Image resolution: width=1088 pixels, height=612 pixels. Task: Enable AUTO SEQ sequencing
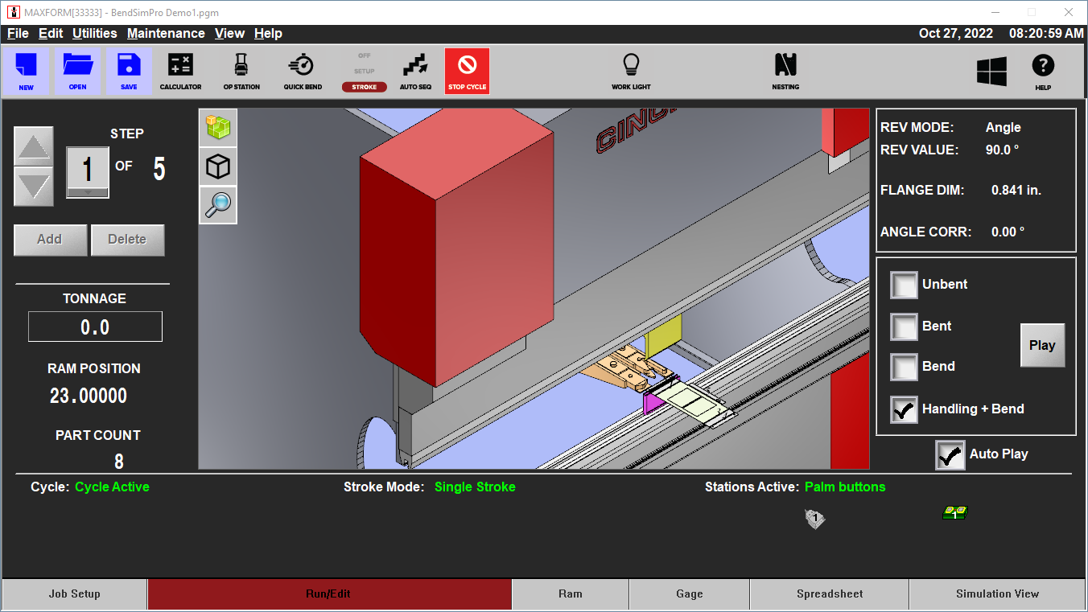click(415, 71)
